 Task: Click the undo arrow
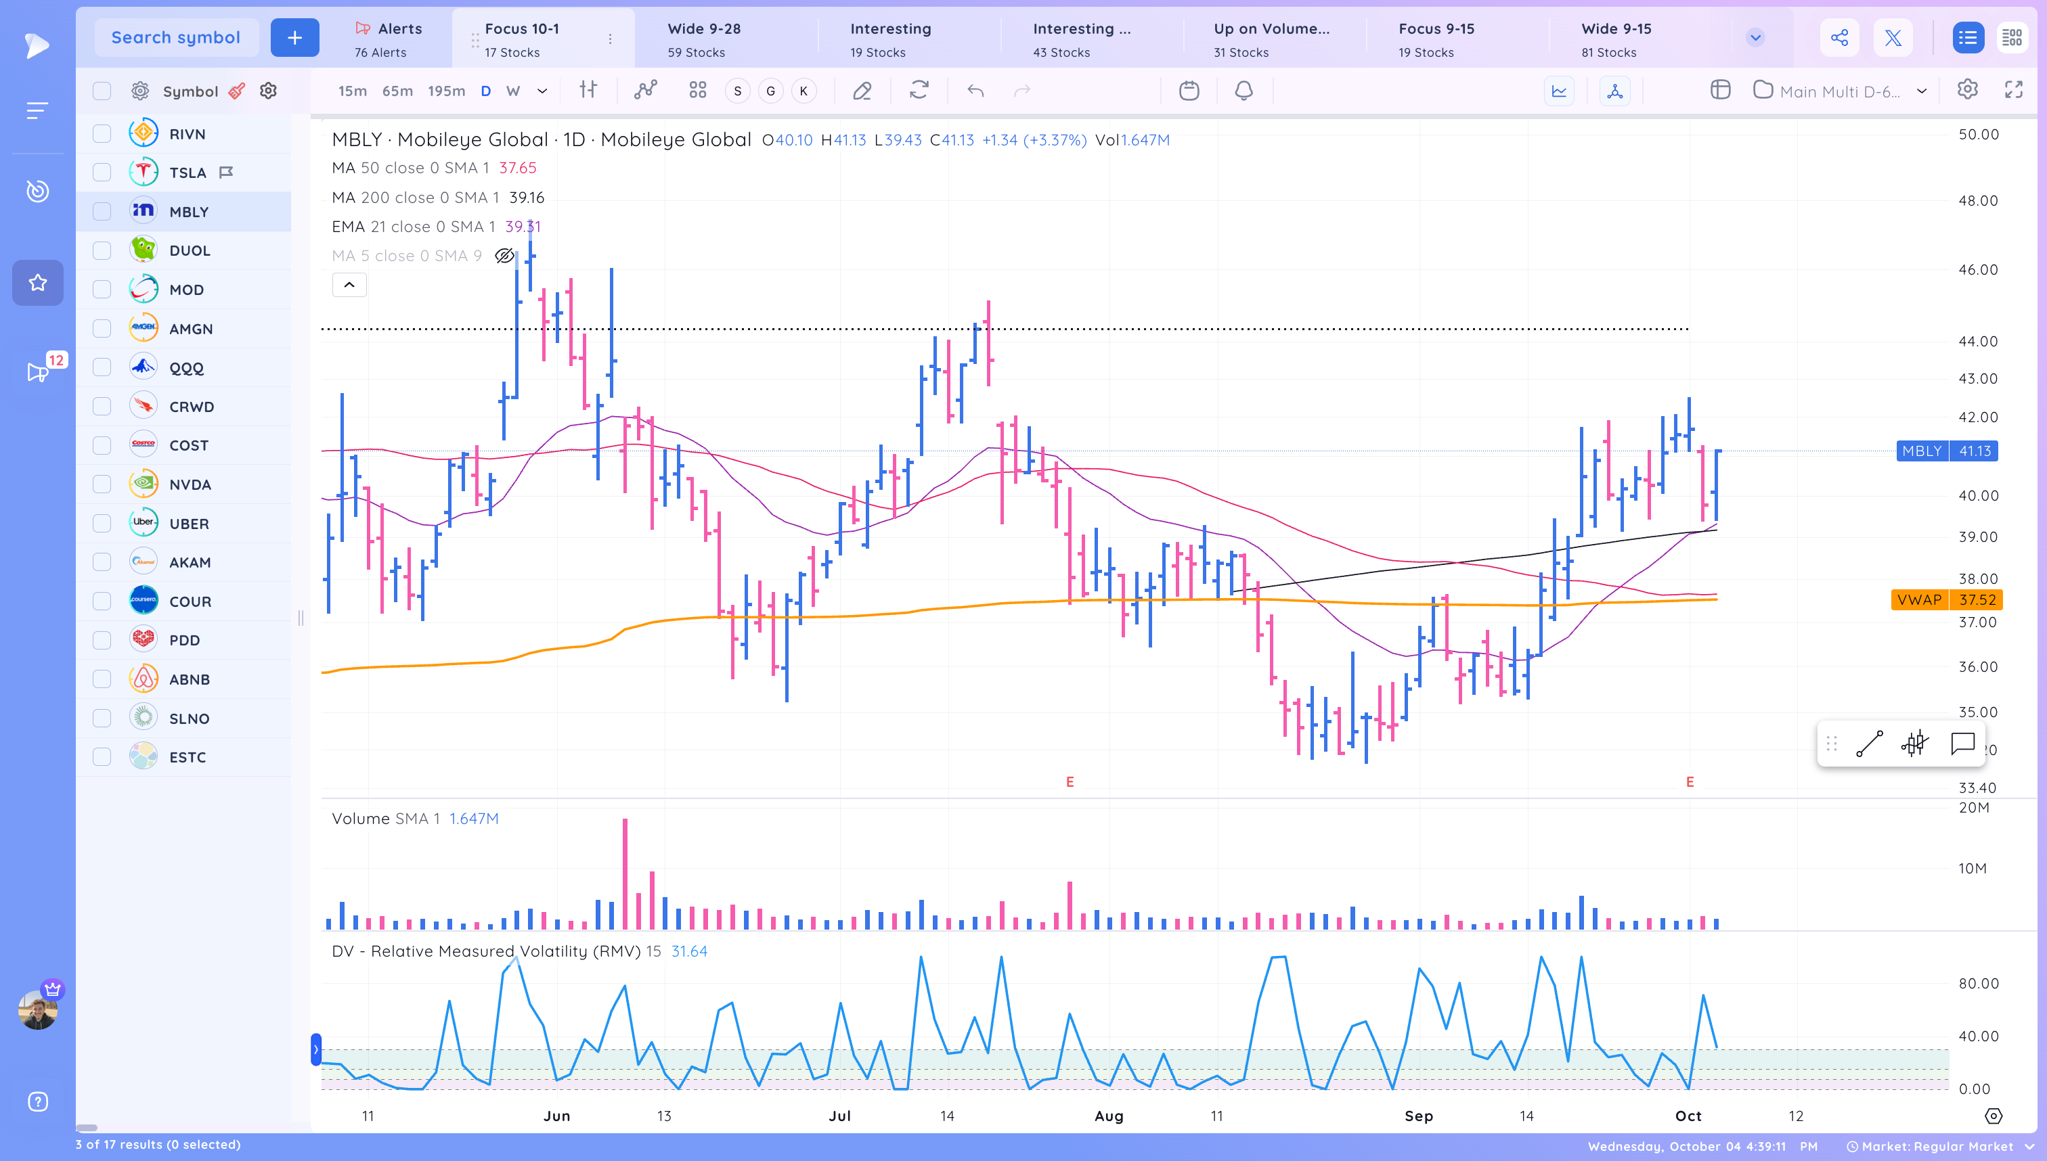click(x=975, y=91)
